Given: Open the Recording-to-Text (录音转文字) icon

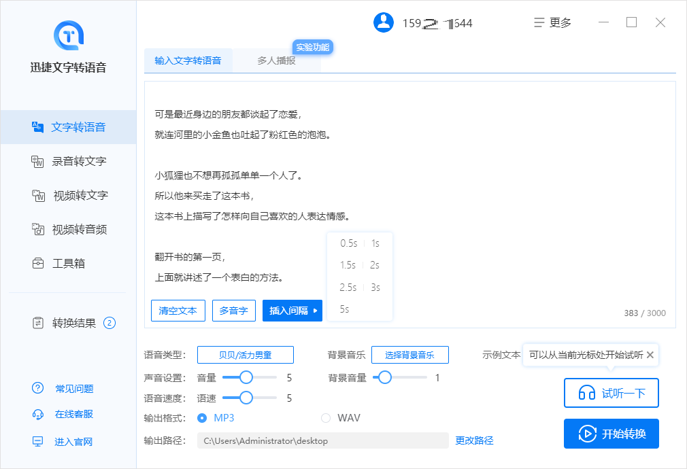Looking at the screenshot, I should [38, 161].
